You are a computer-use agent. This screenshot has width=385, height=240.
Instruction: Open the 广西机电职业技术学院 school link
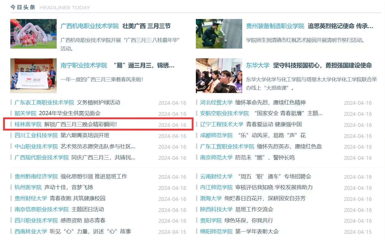(89, 26)
